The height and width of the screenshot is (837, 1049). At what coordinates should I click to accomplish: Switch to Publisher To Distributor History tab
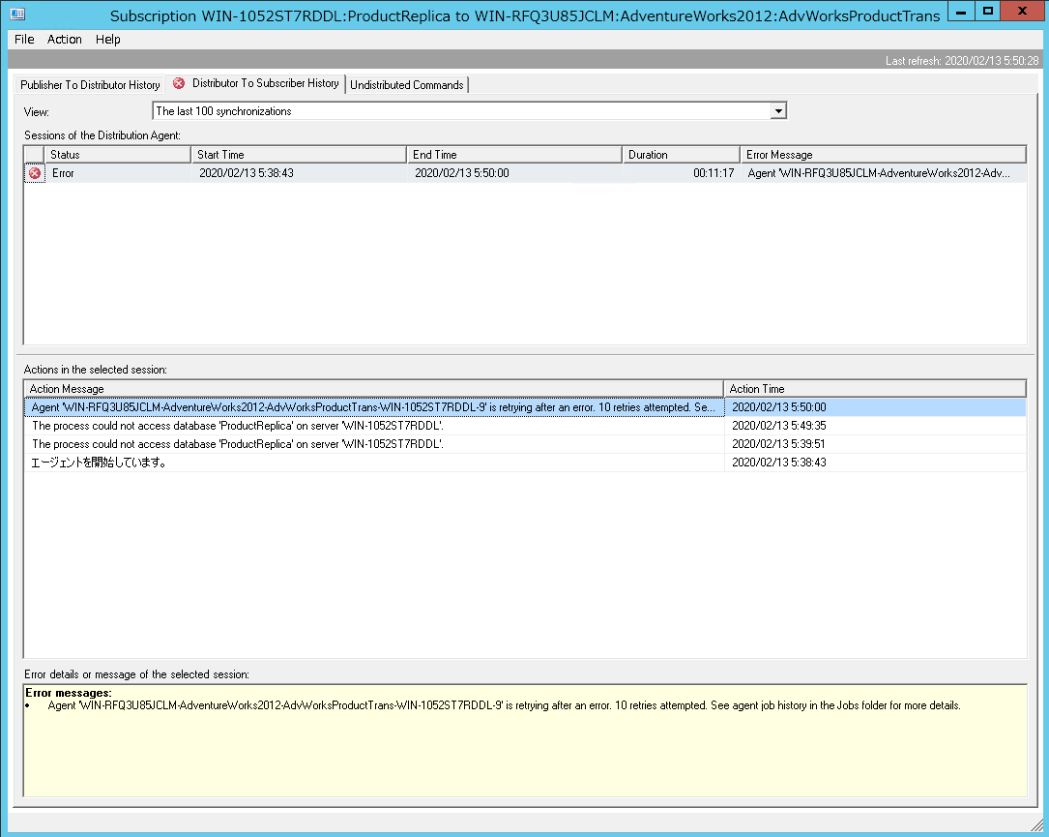pyautogui.click(x=90, y=85)
